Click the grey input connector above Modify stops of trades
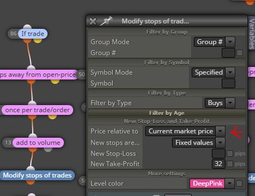 (x=31, y=169)
